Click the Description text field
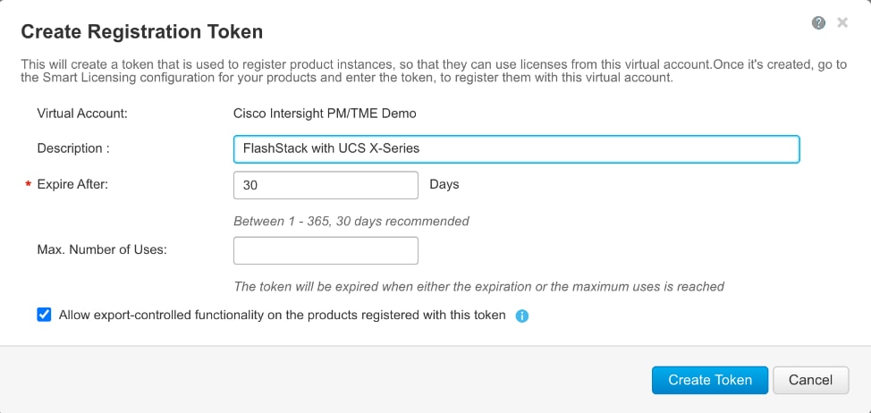 [517, 148]
